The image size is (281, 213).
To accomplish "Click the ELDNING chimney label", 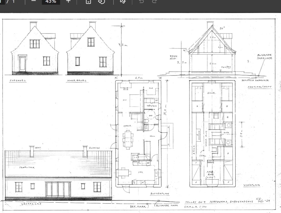I will click(94, 148).
